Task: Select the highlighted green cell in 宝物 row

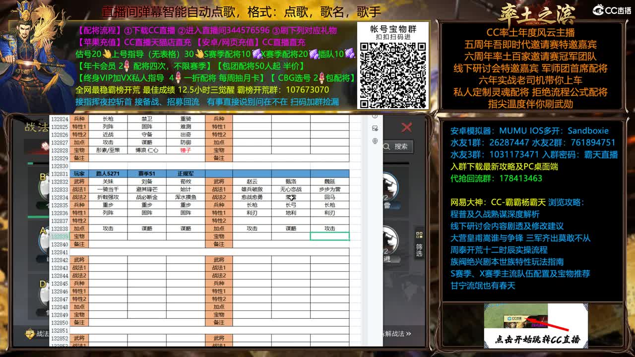Action: 329,237
